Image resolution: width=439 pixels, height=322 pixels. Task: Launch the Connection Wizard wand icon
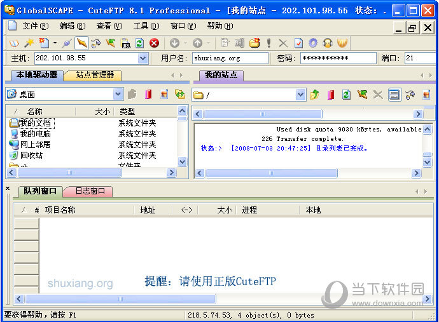click(x=29, y=43)
